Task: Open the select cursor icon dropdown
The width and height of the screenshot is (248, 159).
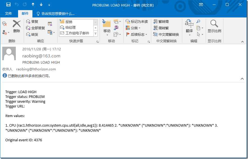Action: [200, 34]
